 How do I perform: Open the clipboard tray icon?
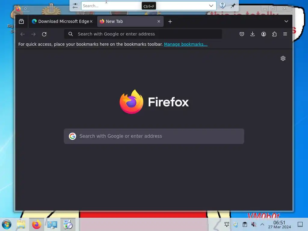(x=245, y=224)
